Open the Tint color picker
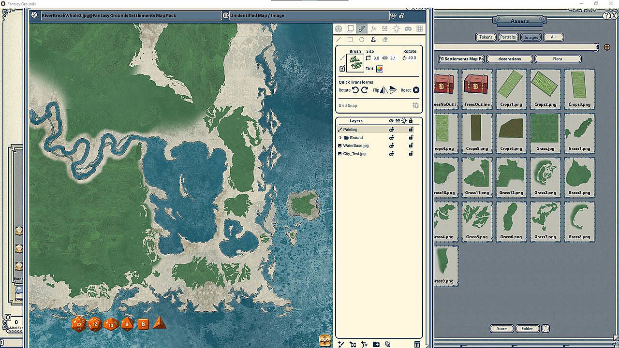 tap(380, 69)
